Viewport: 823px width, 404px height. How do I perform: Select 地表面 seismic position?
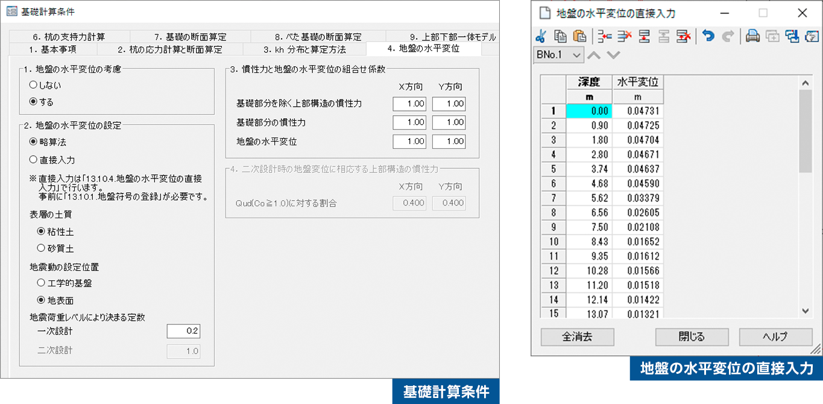tap(55, 300)
